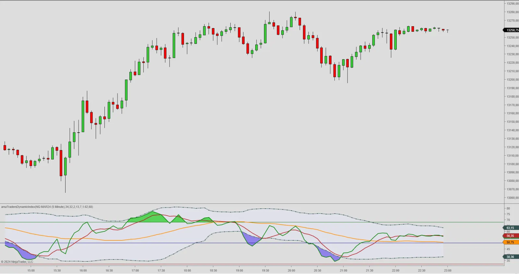Select the 13200,00 price scale label
This screenshot has height=274, width=519.
513,80
